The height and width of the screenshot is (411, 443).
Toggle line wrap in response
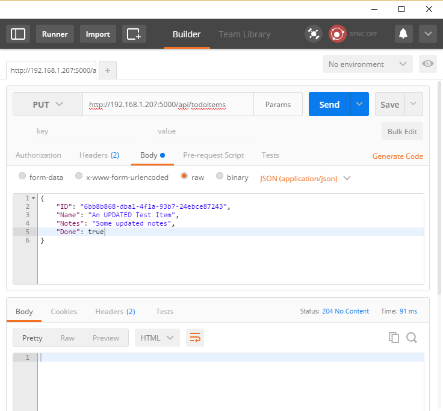point(195,338)
